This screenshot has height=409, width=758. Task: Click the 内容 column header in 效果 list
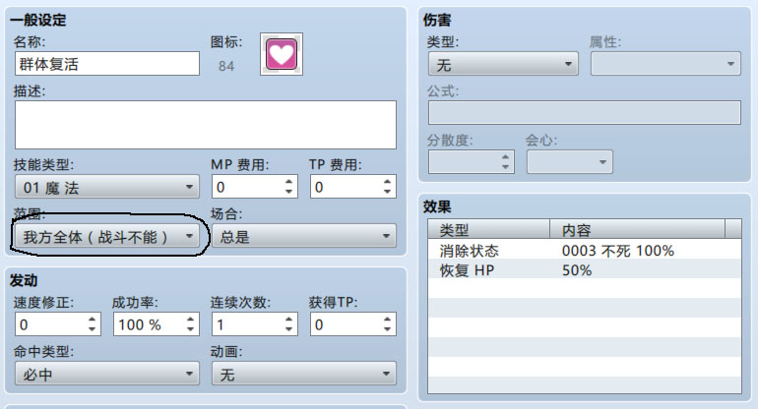(x=637, y=229)
